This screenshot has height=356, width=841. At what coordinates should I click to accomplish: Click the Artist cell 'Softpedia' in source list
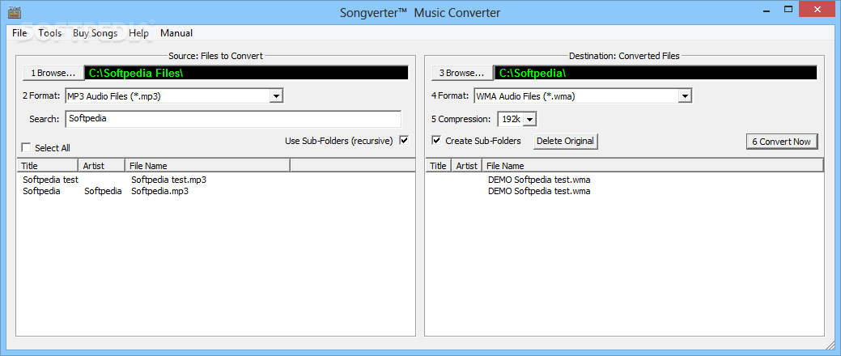103,191
